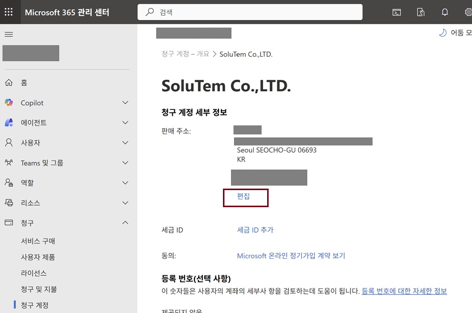Click the '판매 주소:' label
The width and height of the screenshot is (472, 313).
[176, 131]
